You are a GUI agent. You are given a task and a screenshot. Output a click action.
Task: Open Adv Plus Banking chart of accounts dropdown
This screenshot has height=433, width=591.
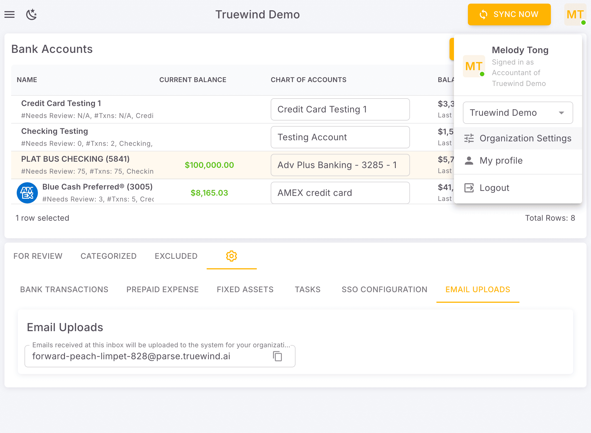coord(340,165)
